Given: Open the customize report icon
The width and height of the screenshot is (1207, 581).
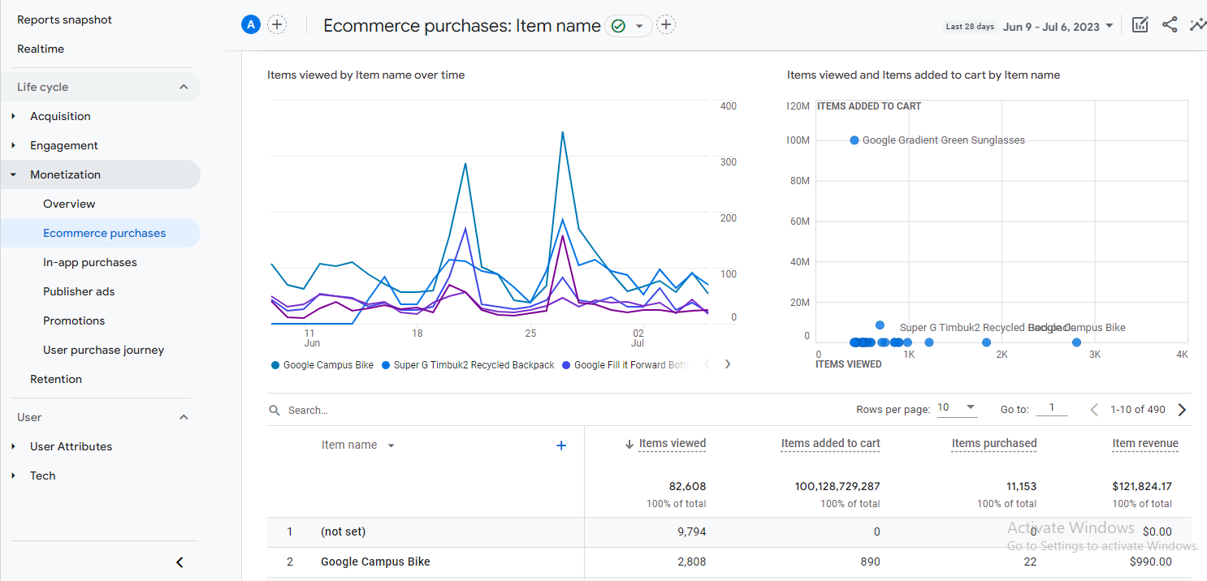Looking at the screenshot, I should pos(1140,25).
